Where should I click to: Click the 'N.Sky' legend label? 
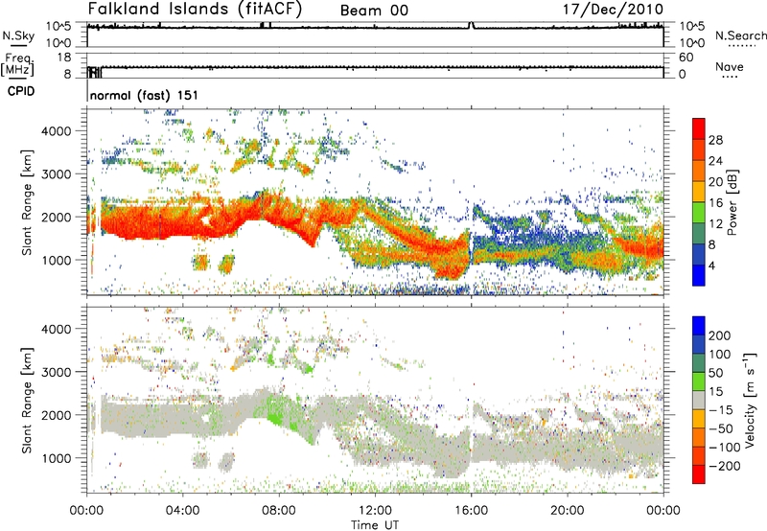point(18,36)
